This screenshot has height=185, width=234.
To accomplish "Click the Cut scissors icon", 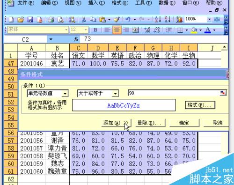I will (84, 20).
